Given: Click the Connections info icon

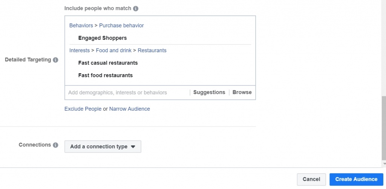Looking at the screenshot, I should pos(55,145).
